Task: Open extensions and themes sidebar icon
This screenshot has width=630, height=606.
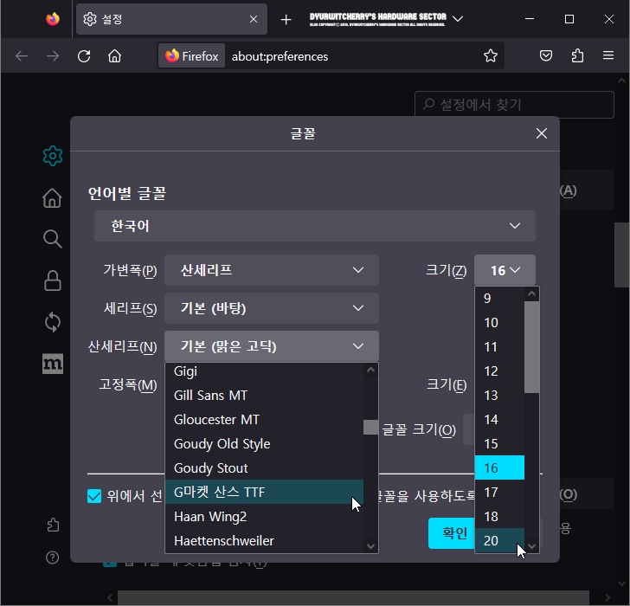Action: [x=53, y=525]
